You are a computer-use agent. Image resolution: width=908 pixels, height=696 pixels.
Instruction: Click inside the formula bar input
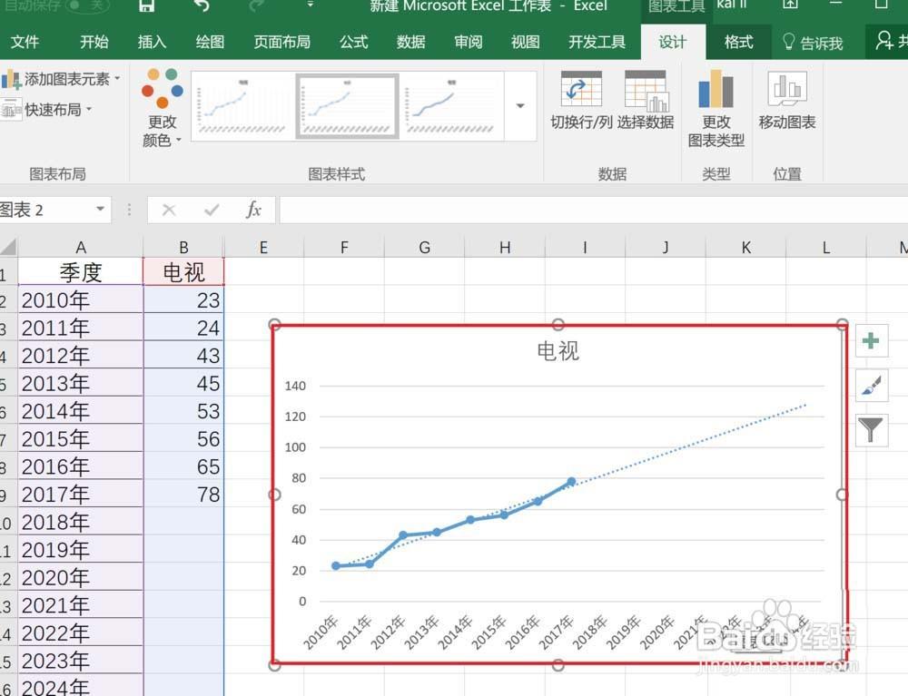(x=594, y=210)
